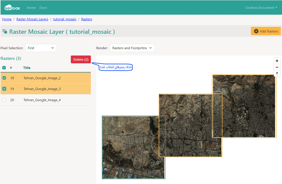This screenshot has height=184, width=282.
Task: Open the Pixel Selection dropdown
Action: click(41, 48)
